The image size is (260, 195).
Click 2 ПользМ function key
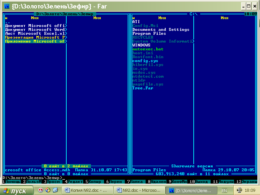32,182
